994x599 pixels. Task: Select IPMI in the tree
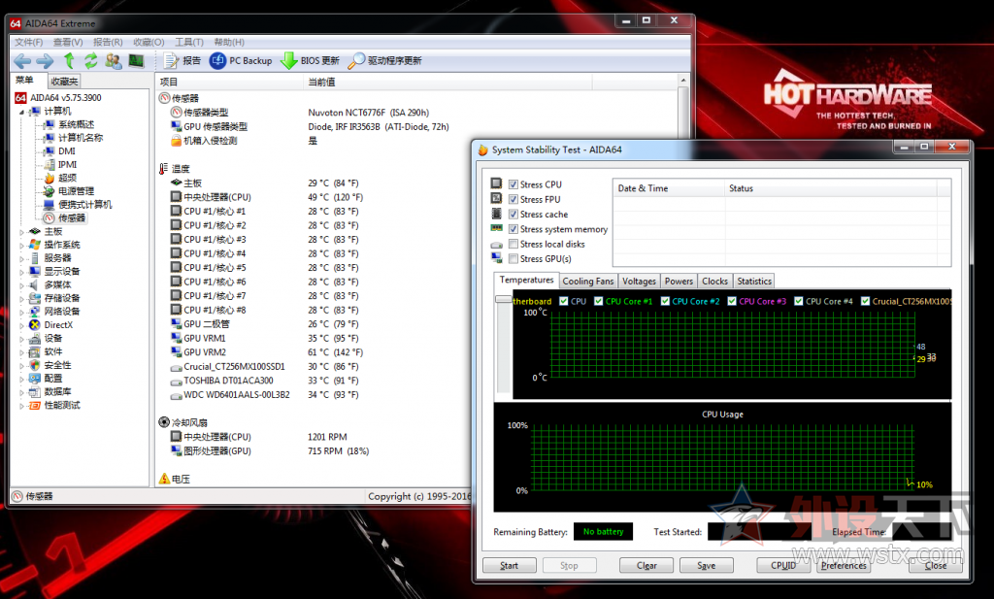pyautogui.click(x=67, y=164)
